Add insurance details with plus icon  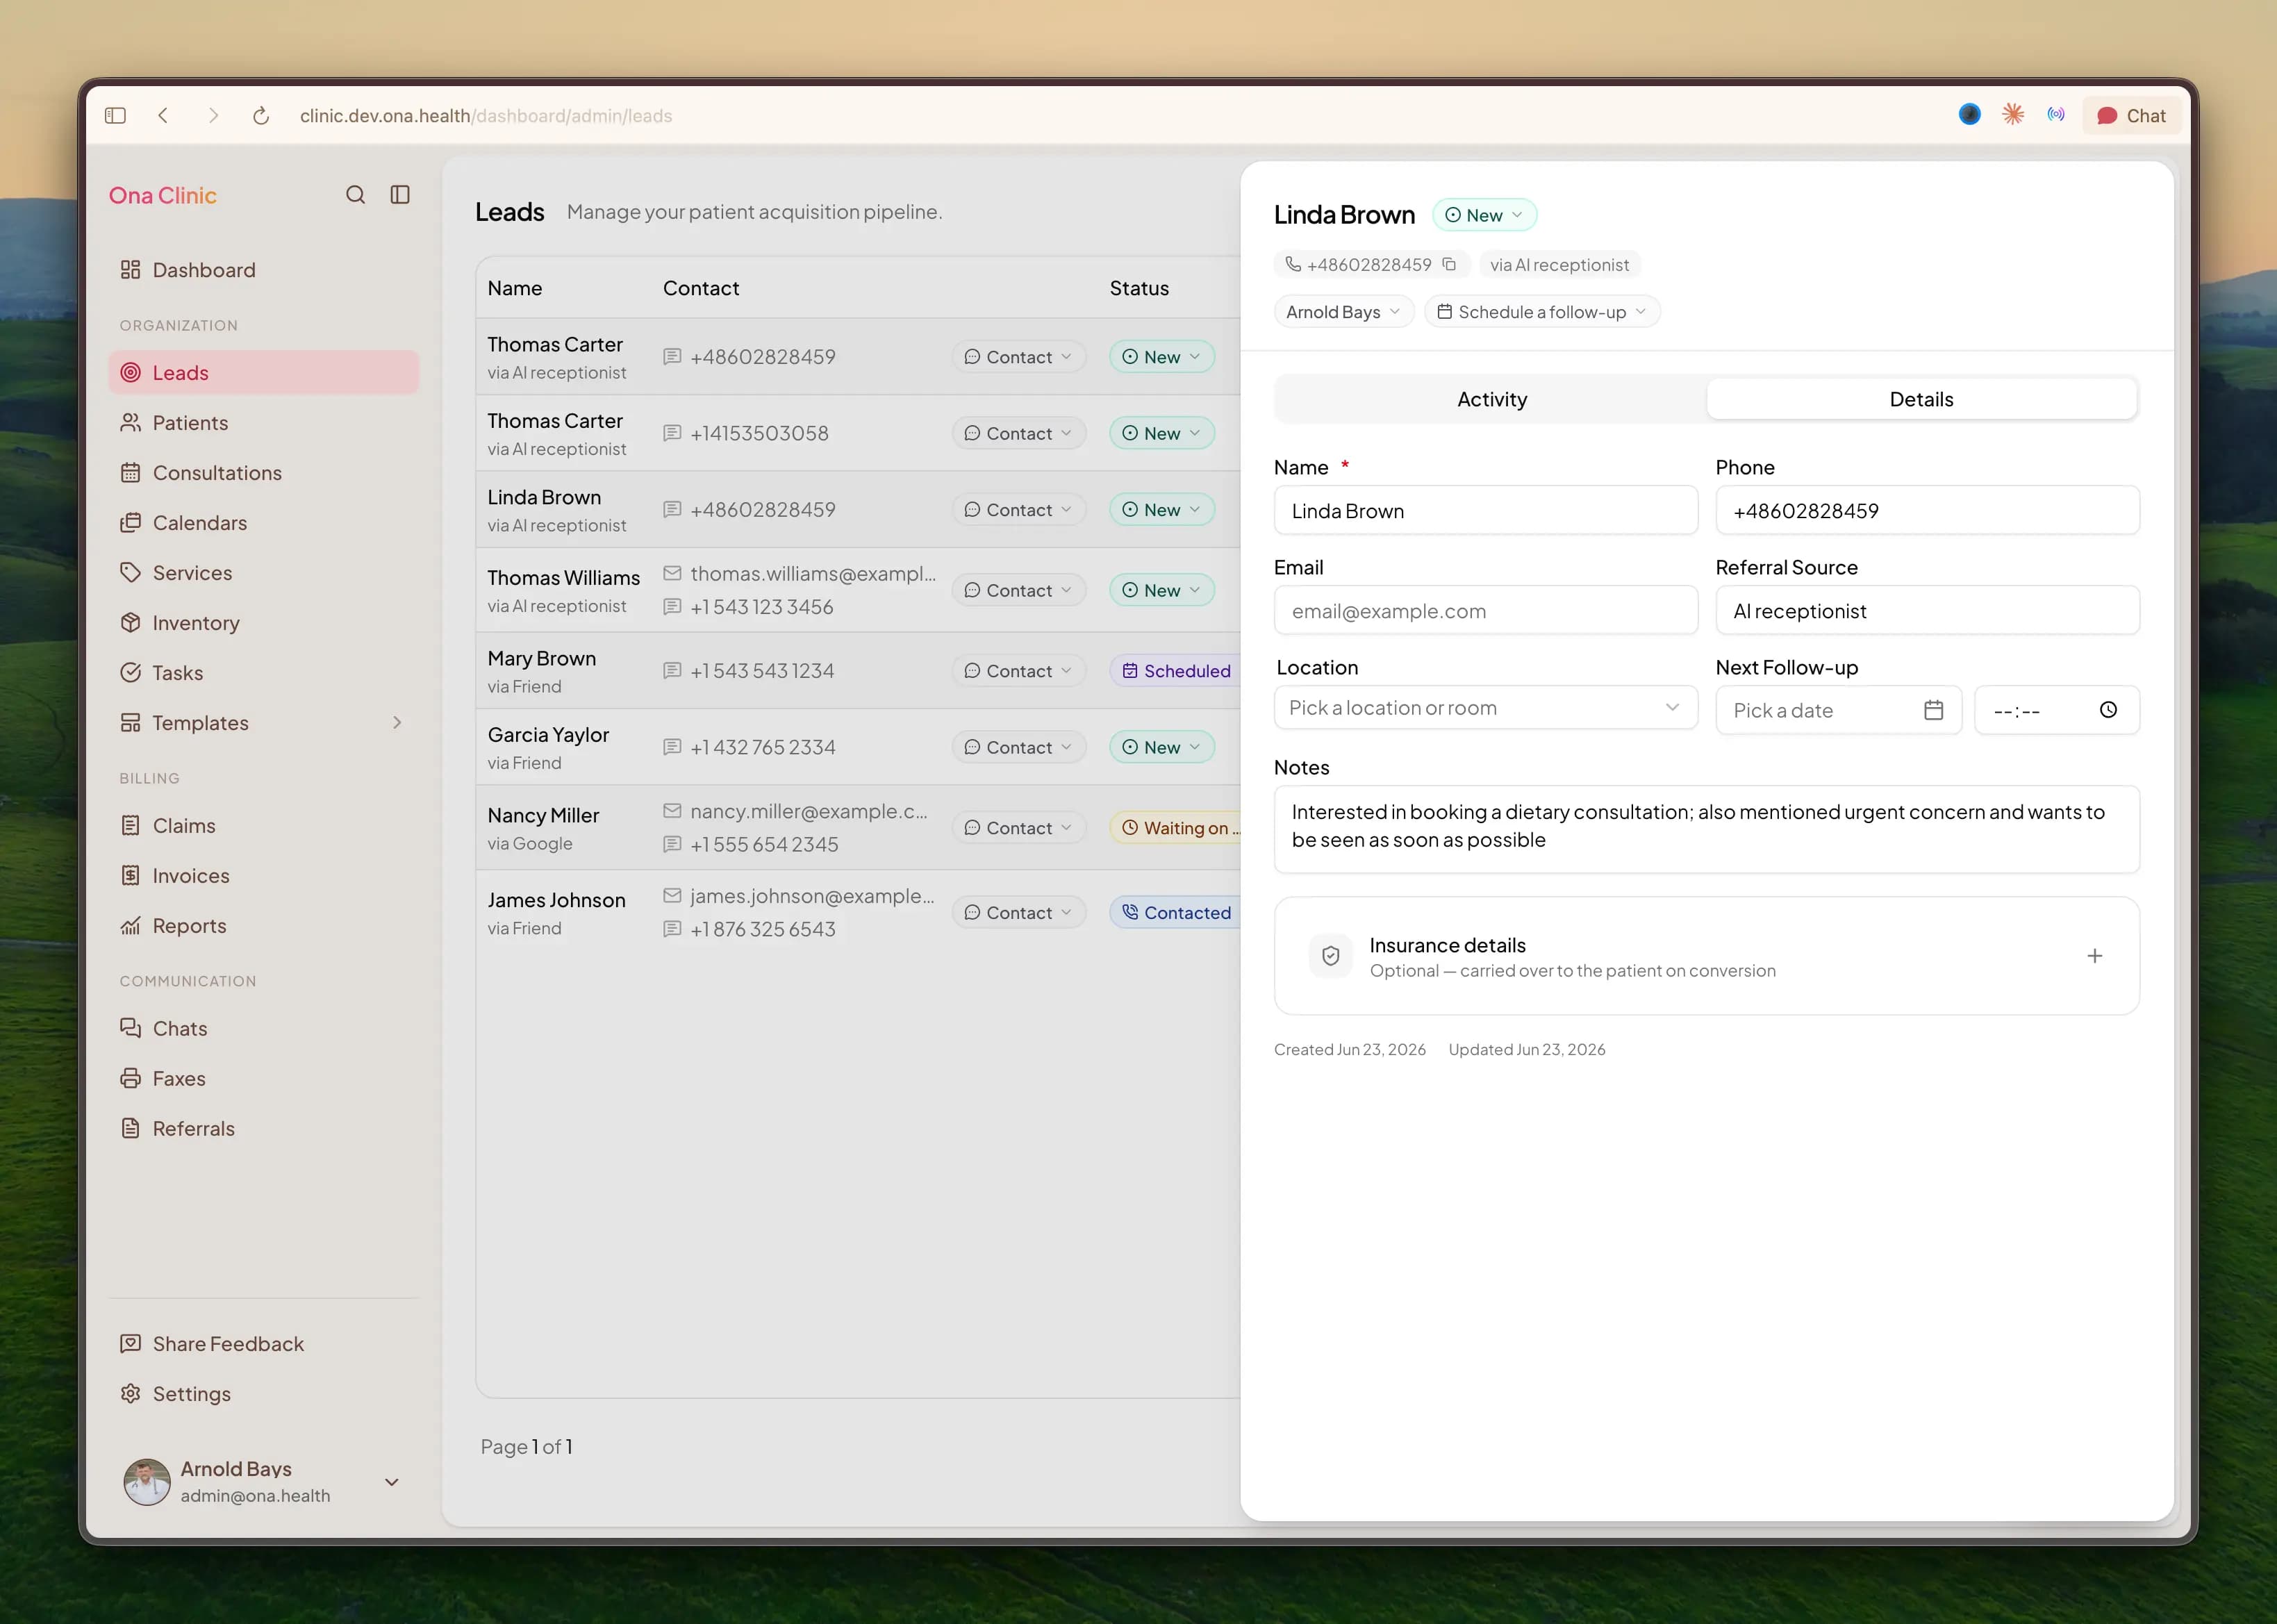(x=2094, y=956)
